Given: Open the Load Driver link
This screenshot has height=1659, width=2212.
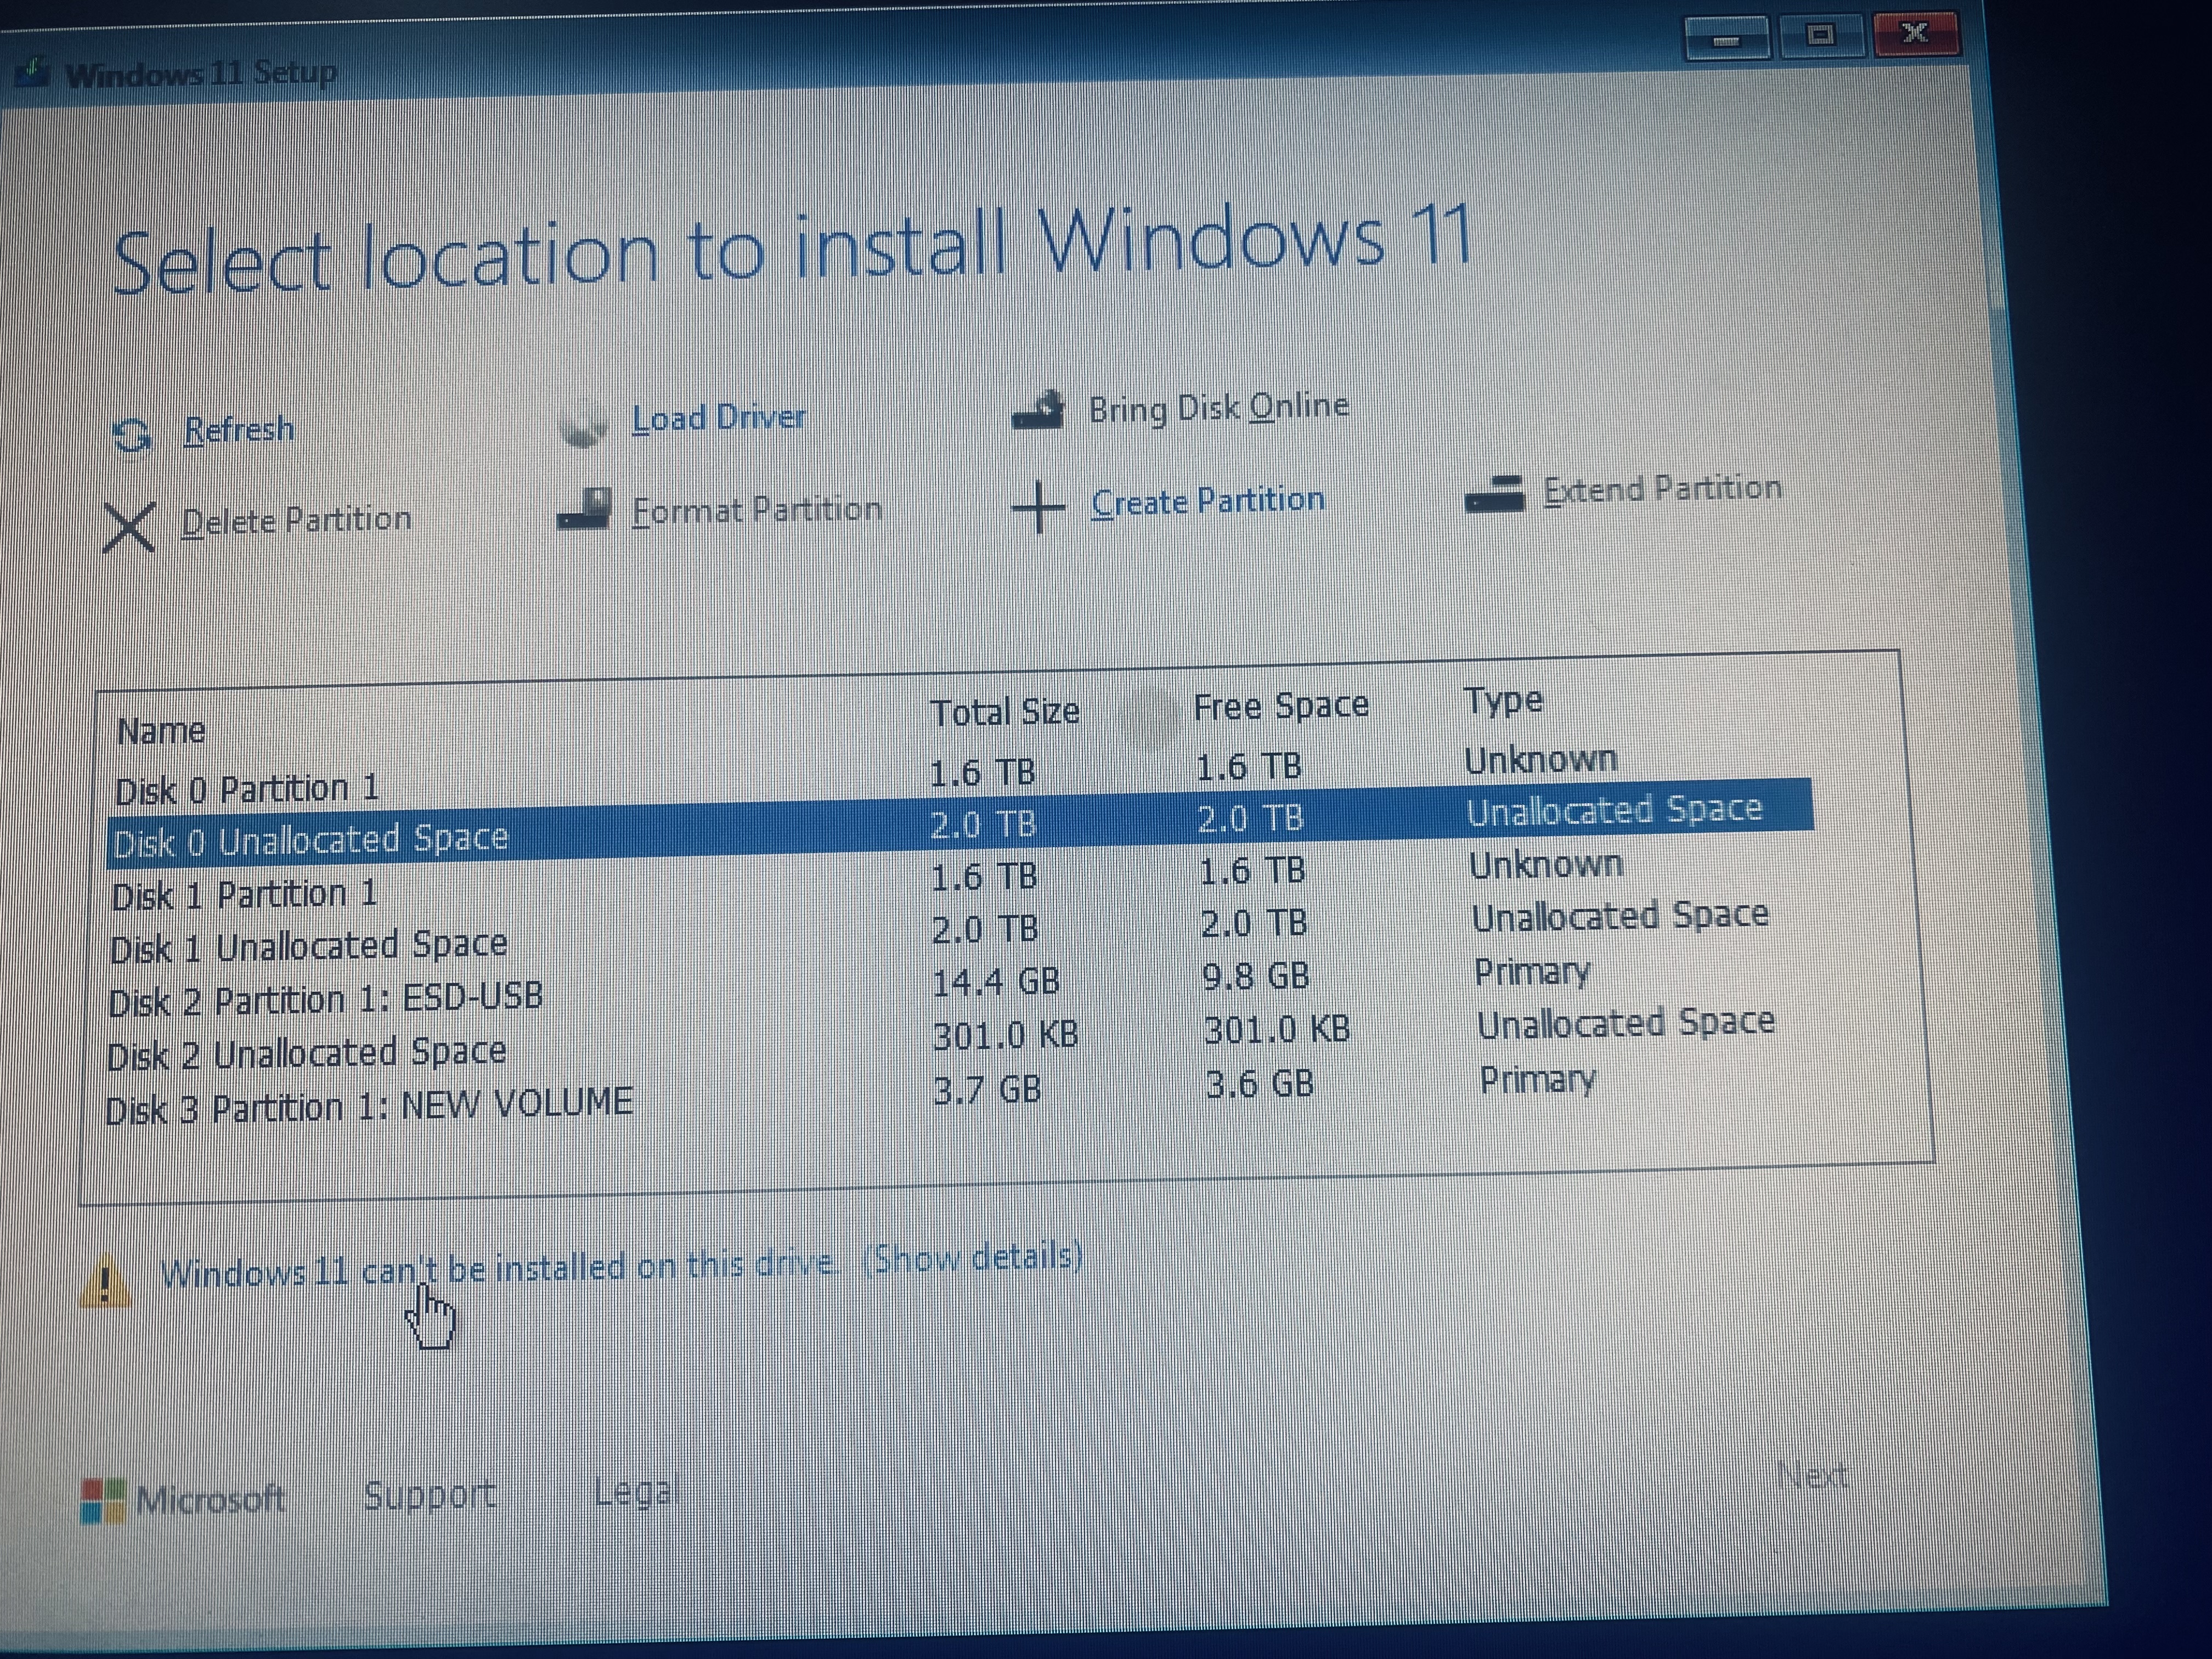Looking at the screenshot, I should [x=718, y=417].
